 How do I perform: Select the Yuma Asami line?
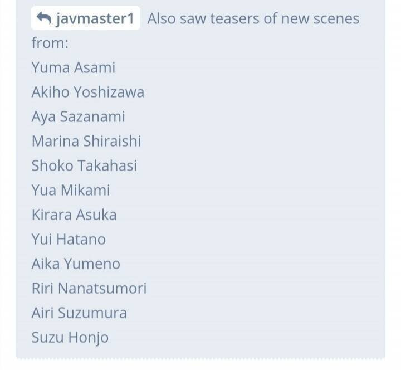74,67
